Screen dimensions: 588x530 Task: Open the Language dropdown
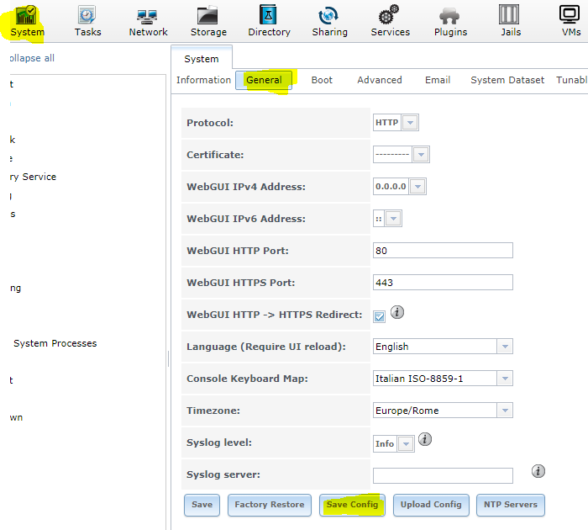click(443, 347)
